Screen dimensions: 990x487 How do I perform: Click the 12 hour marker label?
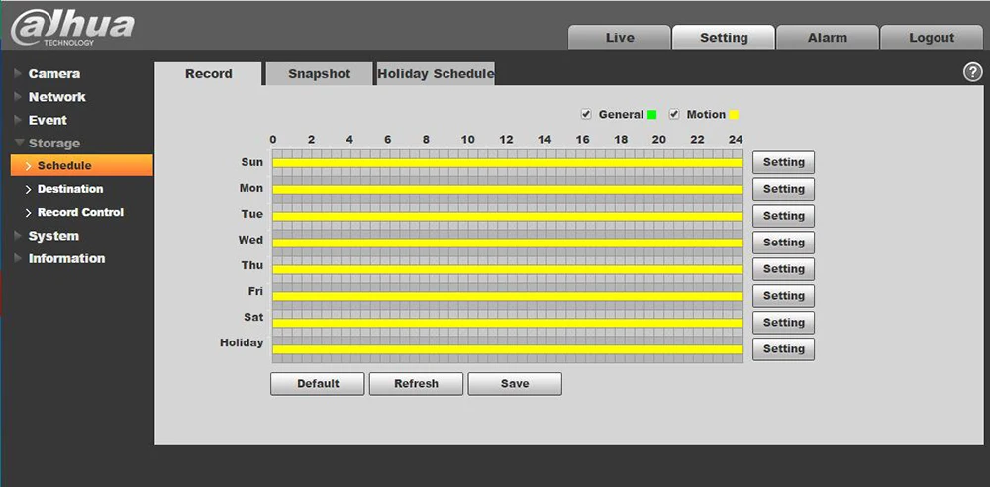[x=506, y=140]
